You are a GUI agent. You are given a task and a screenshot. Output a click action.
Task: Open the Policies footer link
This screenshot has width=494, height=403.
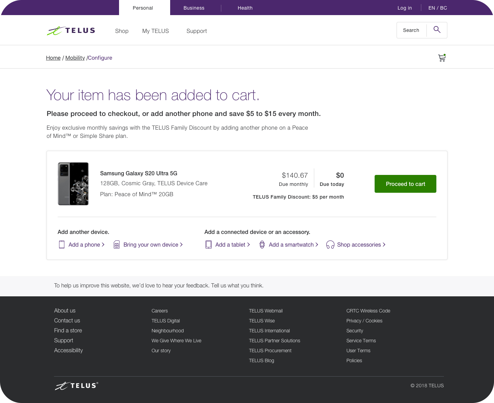354,360
